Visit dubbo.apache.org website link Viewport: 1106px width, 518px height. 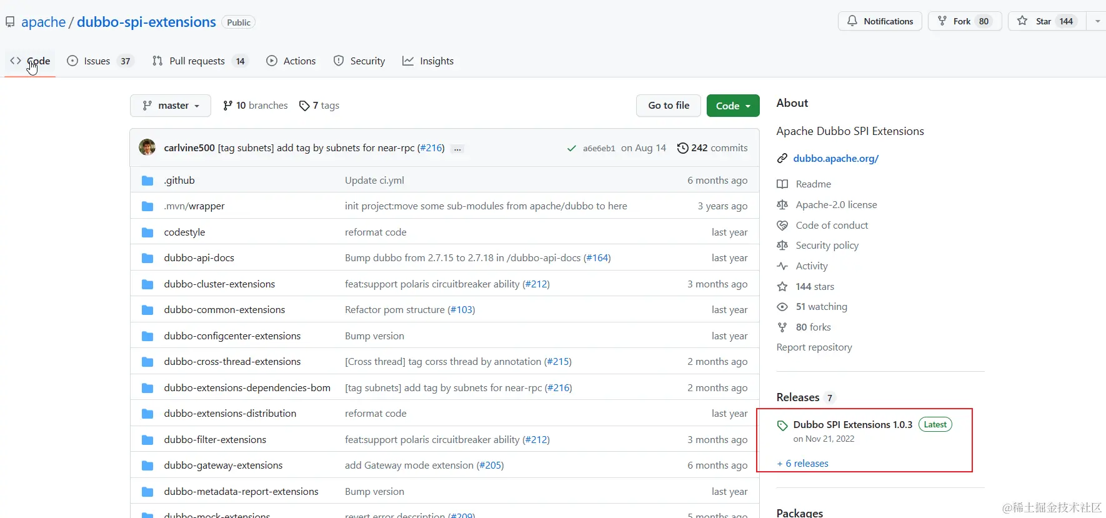click(835, 159)
